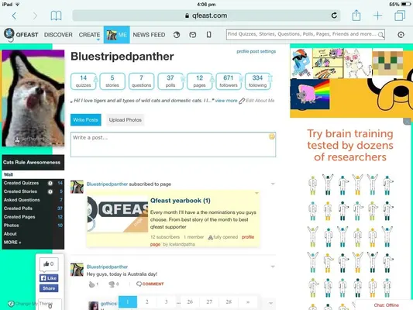
Task: Click the next page » arrow
Action: coord(248,301)
